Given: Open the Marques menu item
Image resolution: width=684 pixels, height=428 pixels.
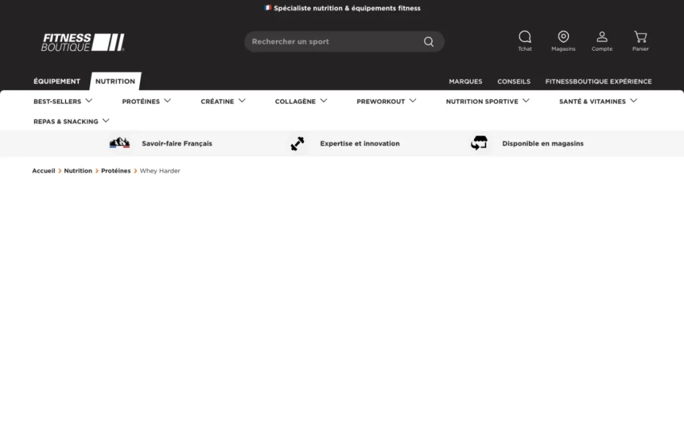Looking at the screenshot, I should coord(466,81).
